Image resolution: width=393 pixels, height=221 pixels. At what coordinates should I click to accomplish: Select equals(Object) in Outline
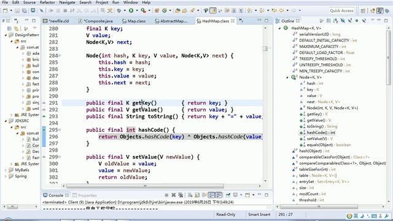[329, 145]
